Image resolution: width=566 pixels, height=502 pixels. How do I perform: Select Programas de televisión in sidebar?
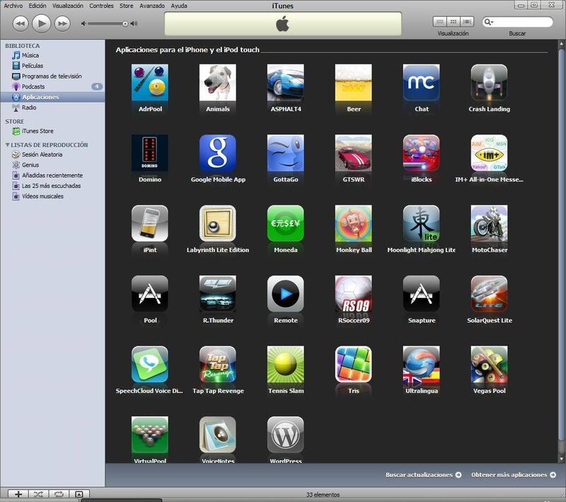[x=52, y=76]
